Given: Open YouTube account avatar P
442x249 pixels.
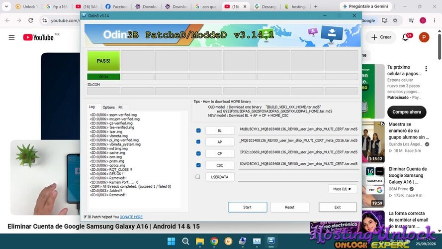Looking at the screenshot, I should [424, 37].
